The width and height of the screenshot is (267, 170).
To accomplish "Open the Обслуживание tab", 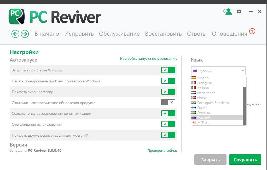I will click(119, 34).
